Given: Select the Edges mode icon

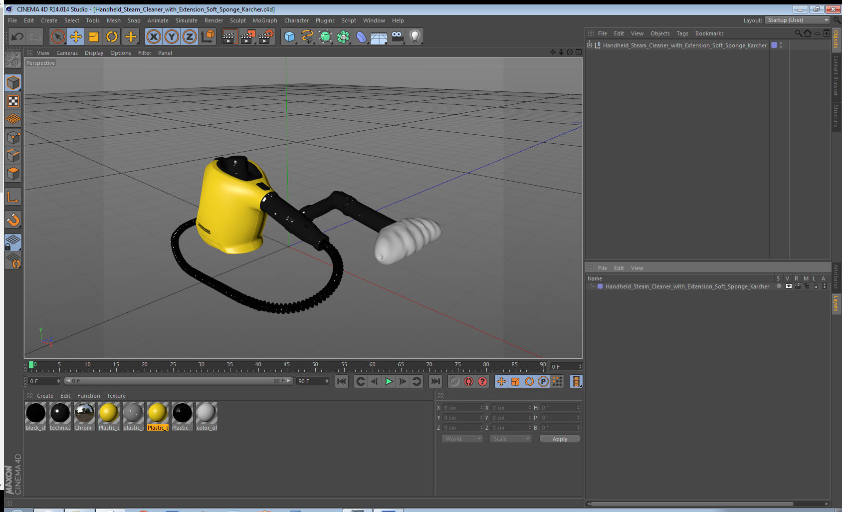Looking at the screenshot, I should 13,155.
